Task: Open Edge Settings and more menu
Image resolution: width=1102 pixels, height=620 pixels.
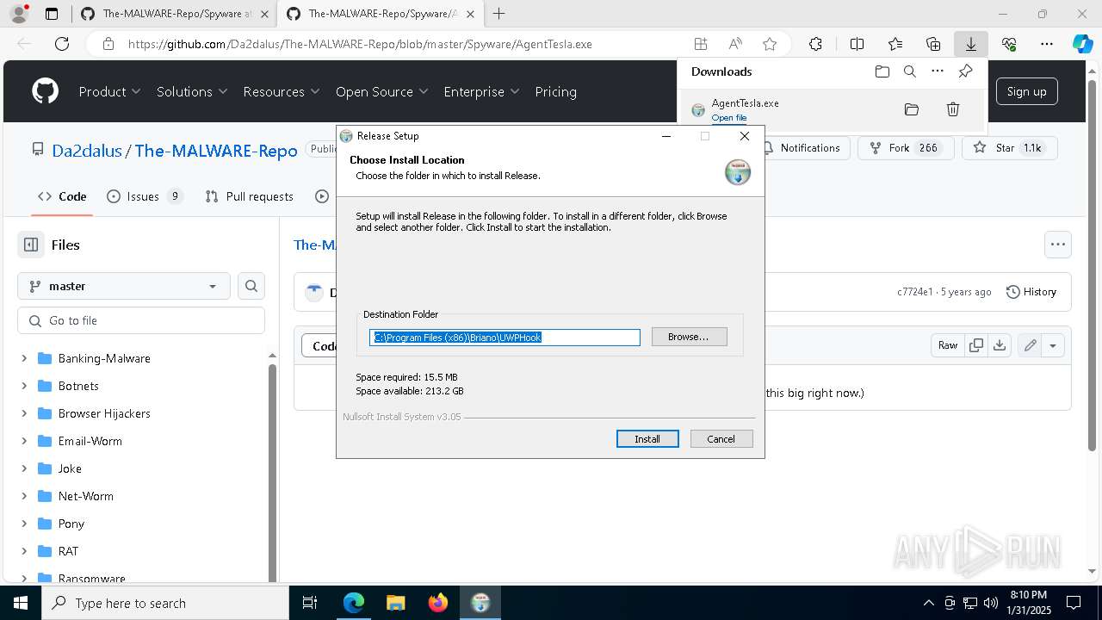Action: click(x=1047, y=44)
